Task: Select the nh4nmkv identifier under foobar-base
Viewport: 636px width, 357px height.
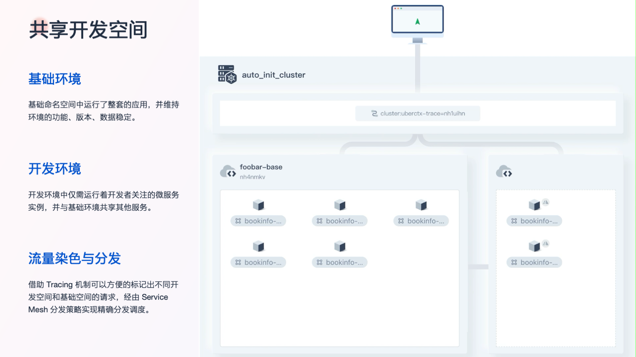Action: click(x=252, y=177)
